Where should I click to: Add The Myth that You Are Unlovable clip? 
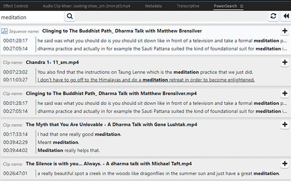pyautogui.click(x=285, y=124)
